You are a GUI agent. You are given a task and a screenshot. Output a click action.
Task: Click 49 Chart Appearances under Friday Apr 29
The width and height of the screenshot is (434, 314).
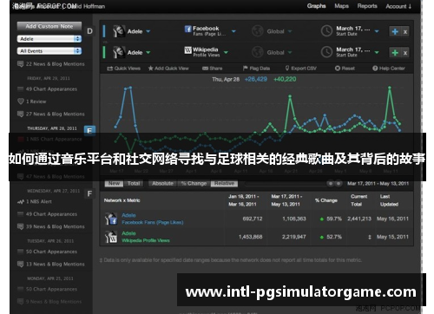click(48, 89)
